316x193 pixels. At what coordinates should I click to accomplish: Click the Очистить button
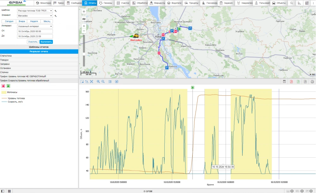[33, 42]
